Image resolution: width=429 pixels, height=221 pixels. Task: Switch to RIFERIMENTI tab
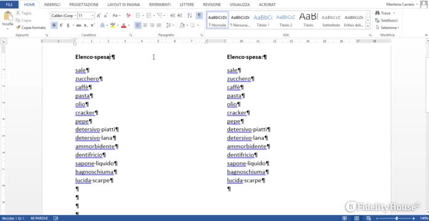pyautogui.click(x=160, y=5)
